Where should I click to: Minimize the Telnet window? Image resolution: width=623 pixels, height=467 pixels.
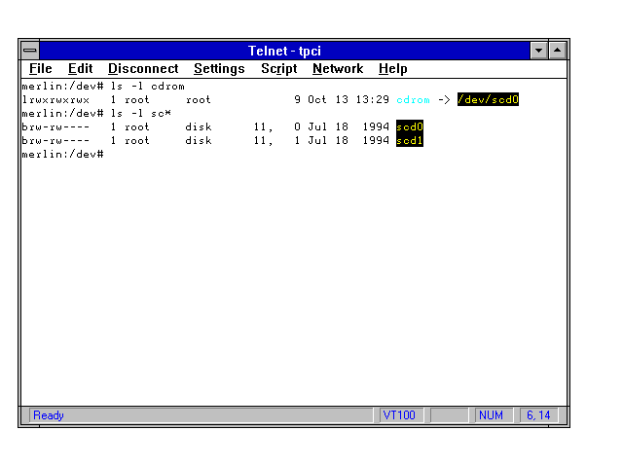click(539, 50)
